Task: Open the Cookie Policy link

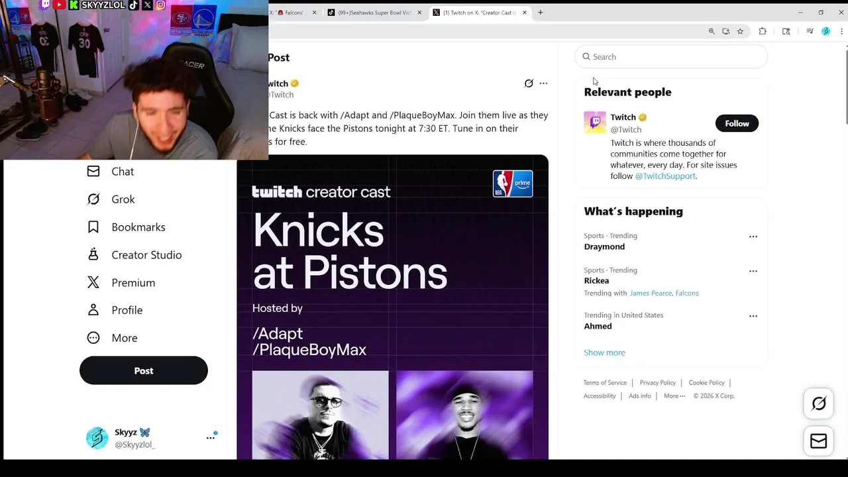Action: (706, 383)
